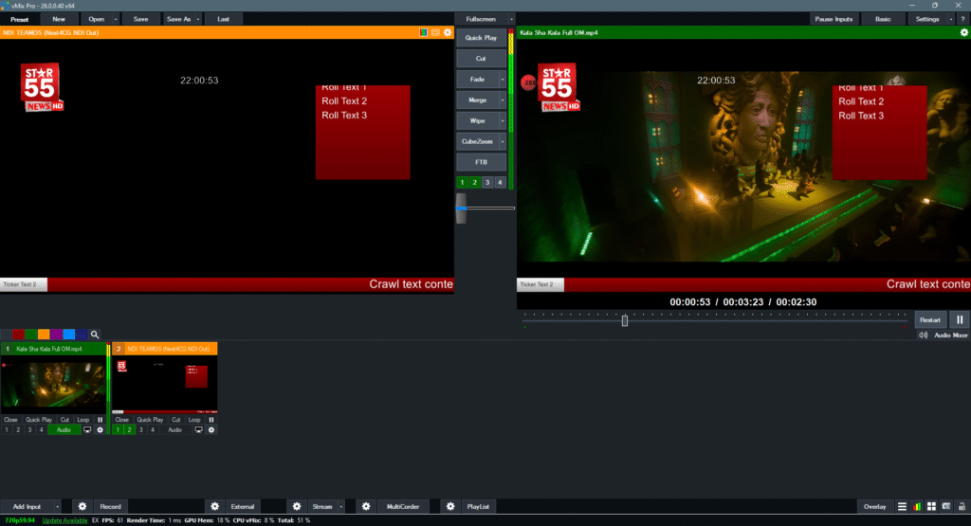Open Record settings gear icon
Viewport: 971px width, 526px height.
(82, 507)
